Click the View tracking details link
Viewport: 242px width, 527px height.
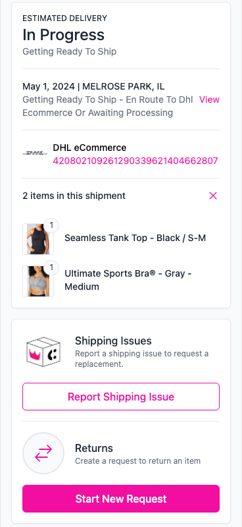pos(209,100)
